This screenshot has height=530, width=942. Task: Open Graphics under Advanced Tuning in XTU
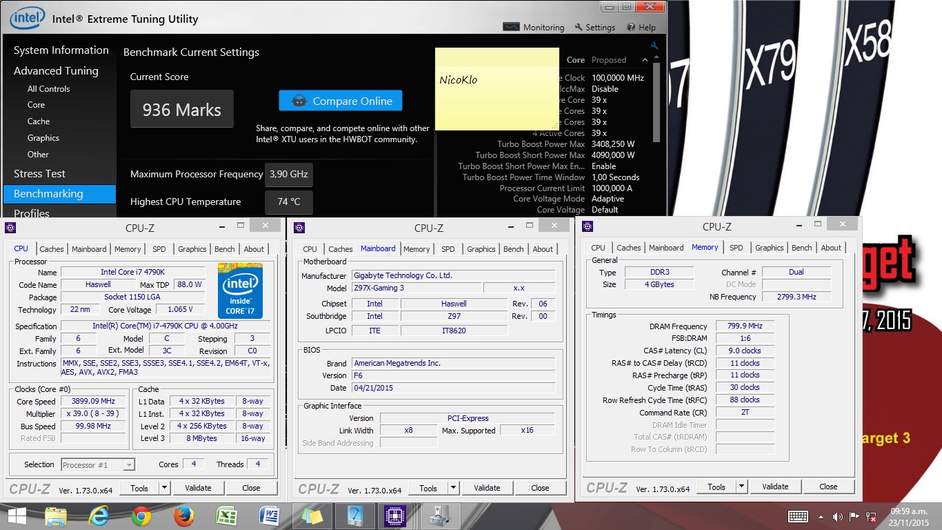click(43, 138)
